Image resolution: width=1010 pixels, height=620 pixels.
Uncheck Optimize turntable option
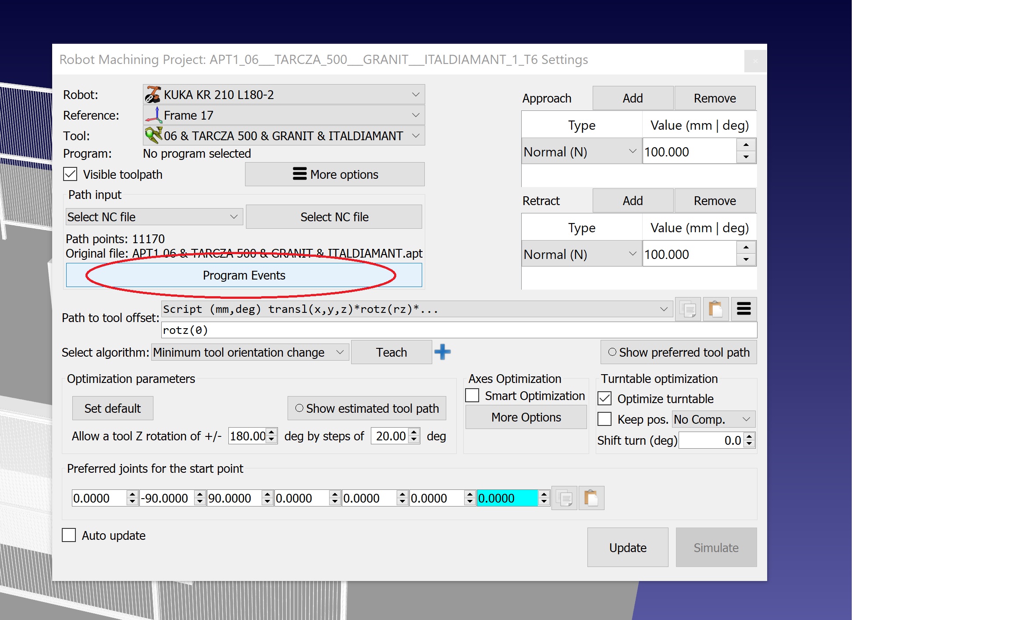point(605,399)
